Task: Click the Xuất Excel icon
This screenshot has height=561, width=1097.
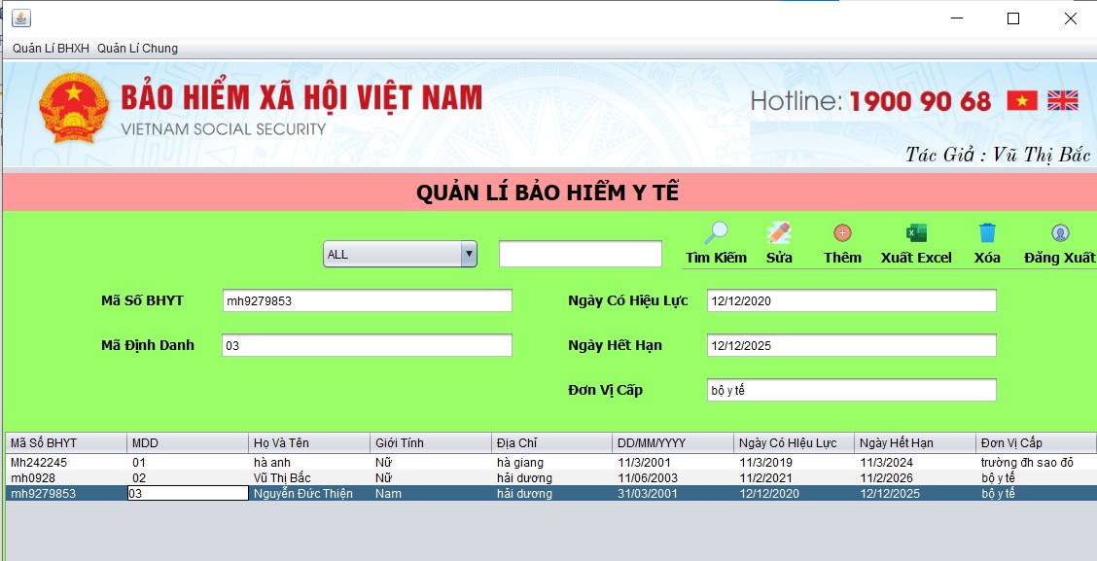Action: [x=916, y=233]
